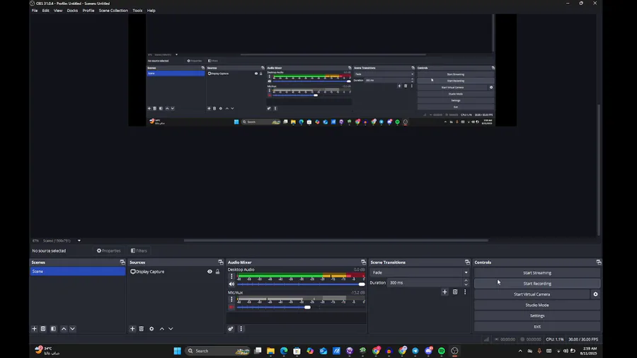
Task: Open Help menu
Action: coord(151,11)
